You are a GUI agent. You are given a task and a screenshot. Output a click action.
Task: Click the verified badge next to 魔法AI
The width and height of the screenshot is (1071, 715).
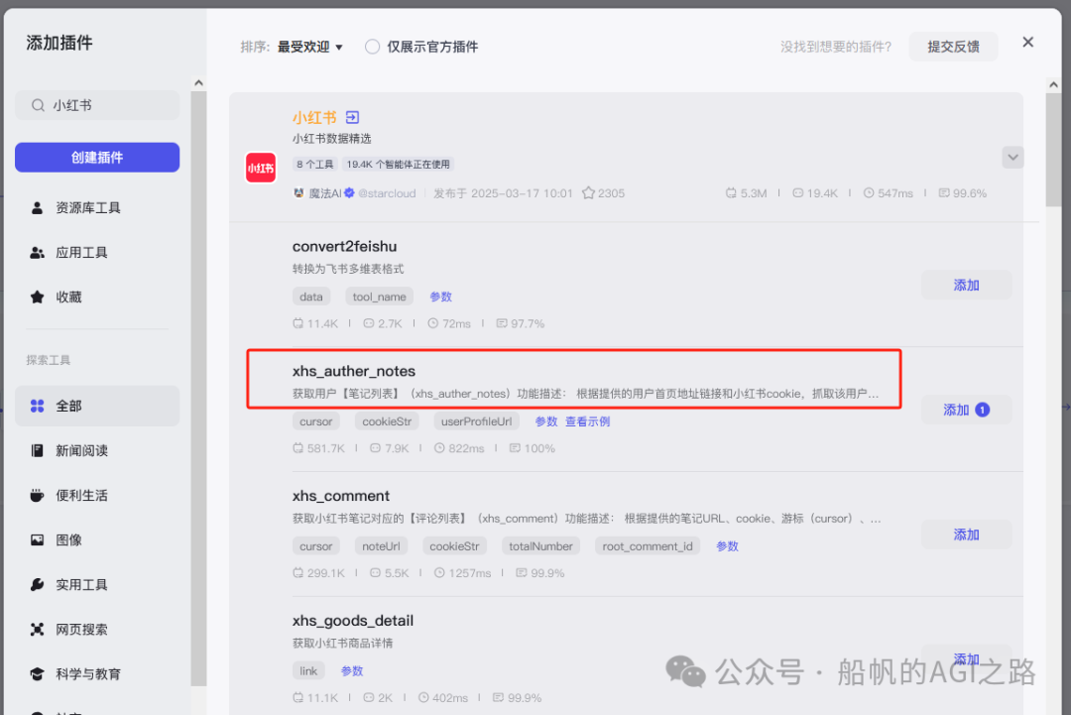tap(349, 193)
